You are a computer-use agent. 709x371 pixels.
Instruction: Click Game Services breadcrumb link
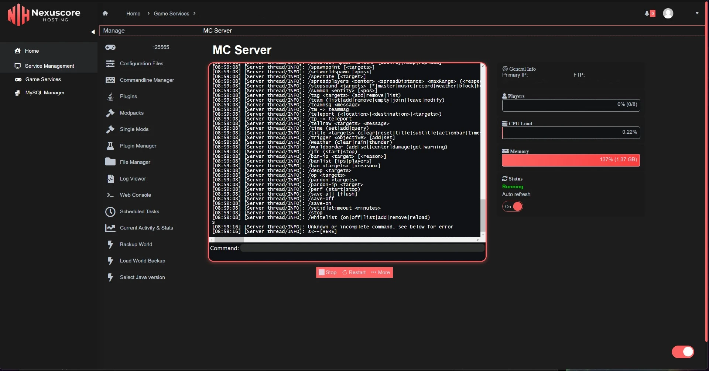click(x=171, y=14)
